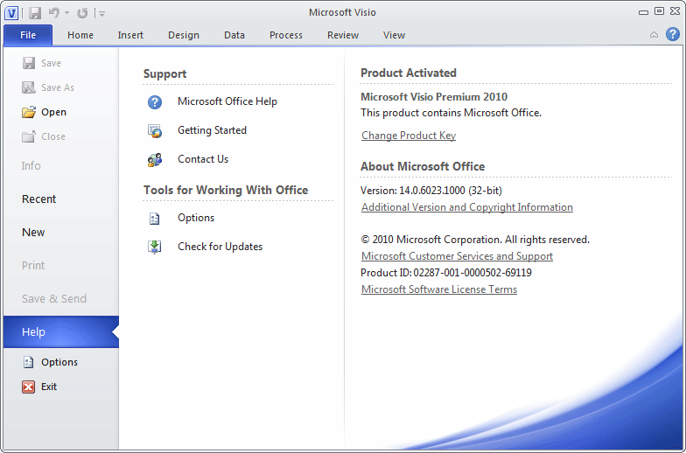Click the Change Product Key link
This screenshot has width=686, height=453.
409,136
